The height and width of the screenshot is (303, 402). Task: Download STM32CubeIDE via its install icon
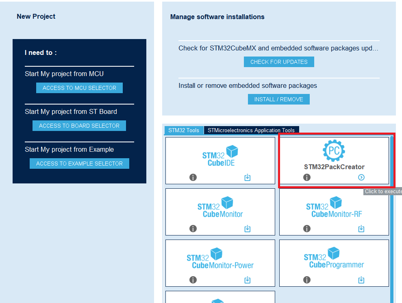point(248,177)
